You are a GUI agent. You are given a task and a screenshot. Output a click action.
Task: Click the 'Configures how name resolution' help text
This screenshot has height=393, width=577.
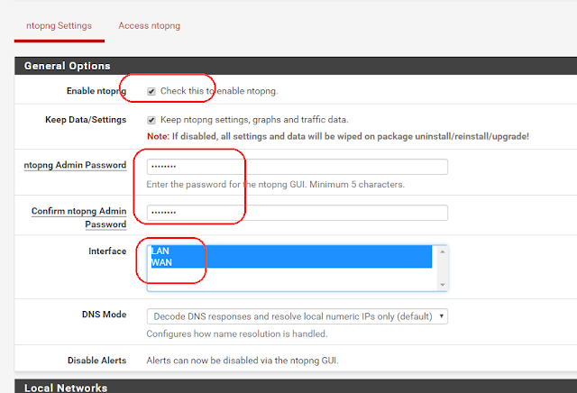tap(237, 334)
